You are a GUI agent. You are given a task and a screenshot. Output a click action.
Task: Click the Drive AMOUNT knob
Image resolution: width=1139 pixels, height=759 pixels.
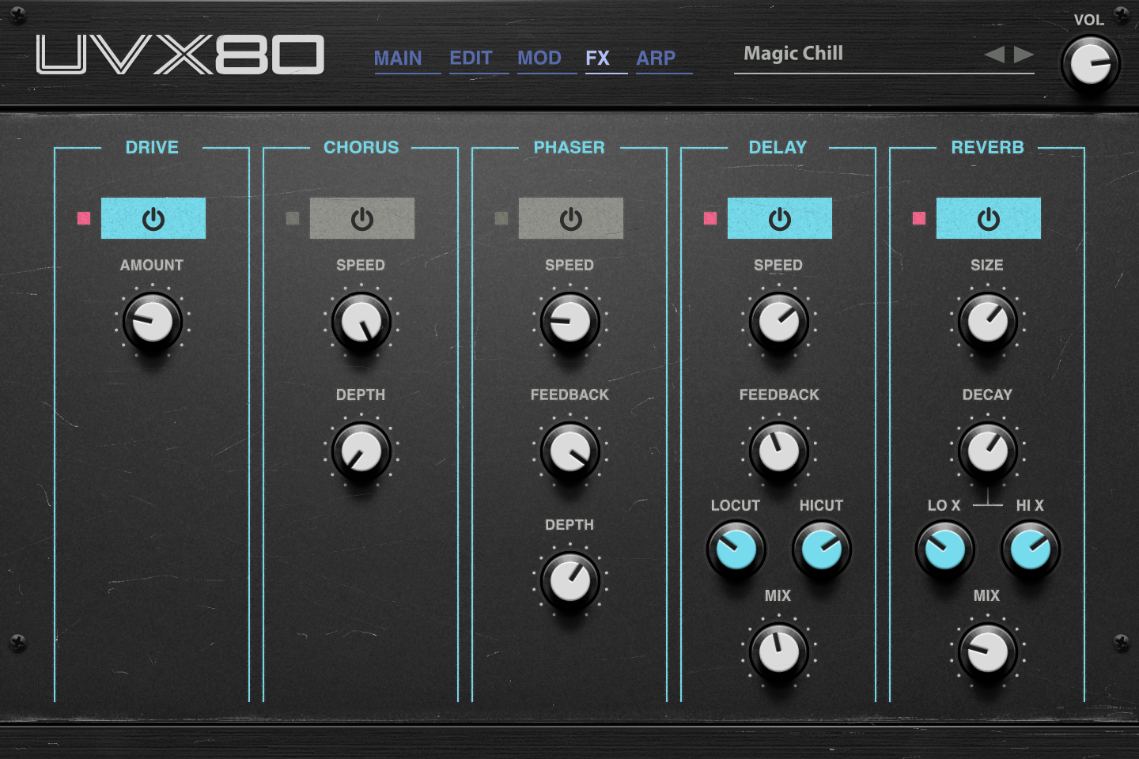pyautogui.click(x=153, y=322)
